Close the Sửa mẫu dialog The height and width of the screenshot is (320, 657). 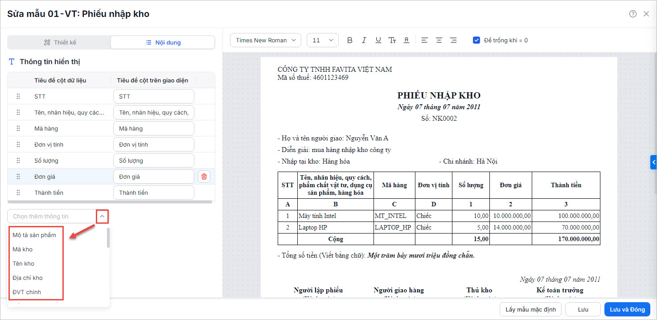pos(646,14)
